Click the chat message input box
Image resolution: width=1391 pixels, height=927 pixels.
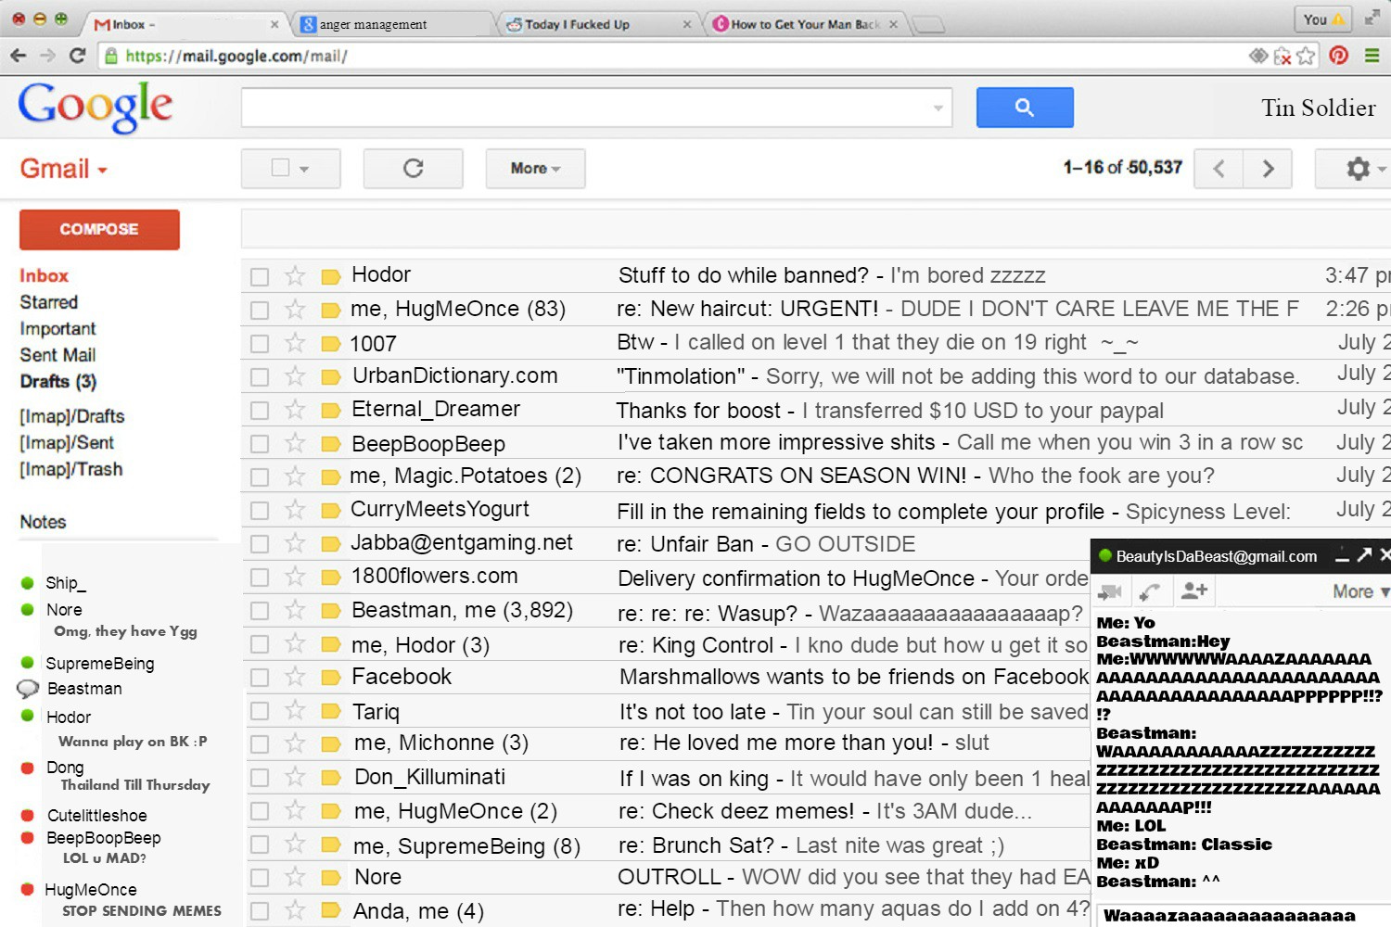(x=1243, y=916)
